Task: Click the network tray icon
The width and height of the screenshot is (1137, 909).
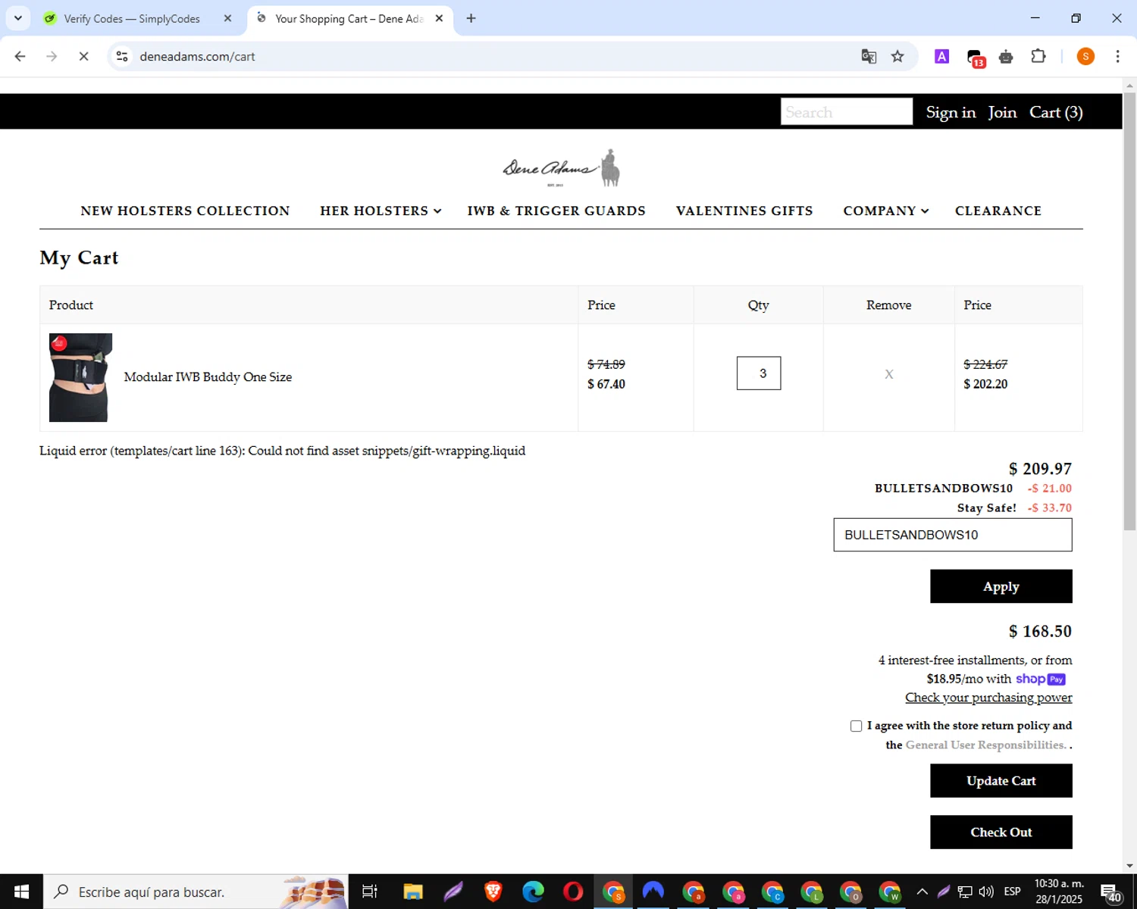Action: click(965, 892)
